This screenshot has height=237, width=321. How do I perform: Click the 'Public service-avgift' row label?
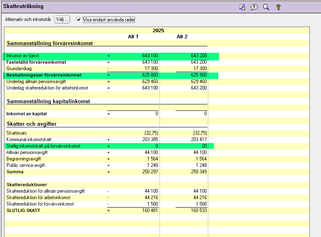click(x=26, y=165)
